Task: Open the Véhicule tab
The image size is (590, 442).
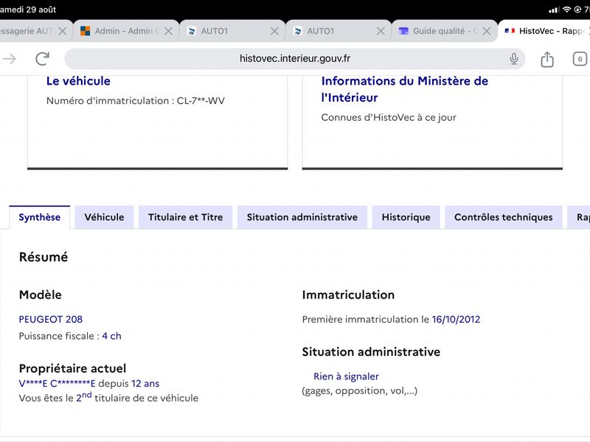Action: (x=104, y=217)
